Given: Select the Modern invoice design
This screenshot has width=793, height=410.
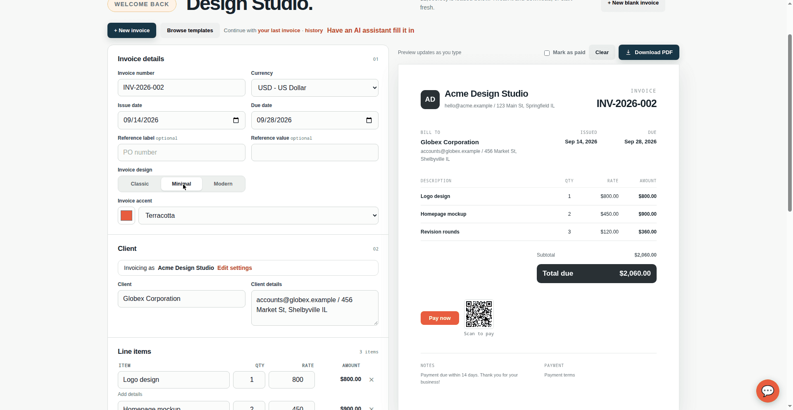Looking at the screenshot, I should coord(223,184).
